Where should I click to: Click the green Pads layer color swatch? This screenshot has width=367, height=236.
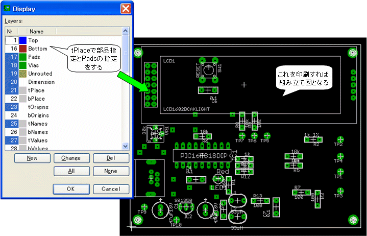click(x=22, y=57)
